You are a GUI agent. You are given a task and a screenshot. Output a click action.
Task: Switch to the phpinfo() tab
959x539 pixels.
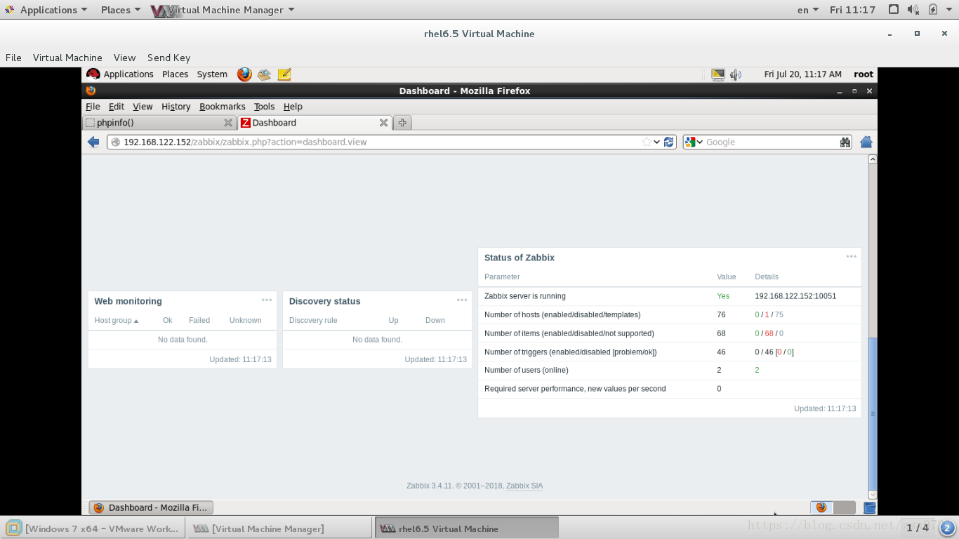pos(159,123)
